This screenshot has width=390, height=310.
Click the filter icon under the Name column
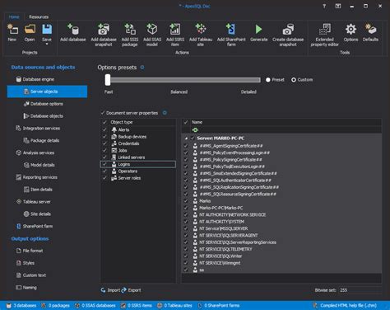pos(195,130)
